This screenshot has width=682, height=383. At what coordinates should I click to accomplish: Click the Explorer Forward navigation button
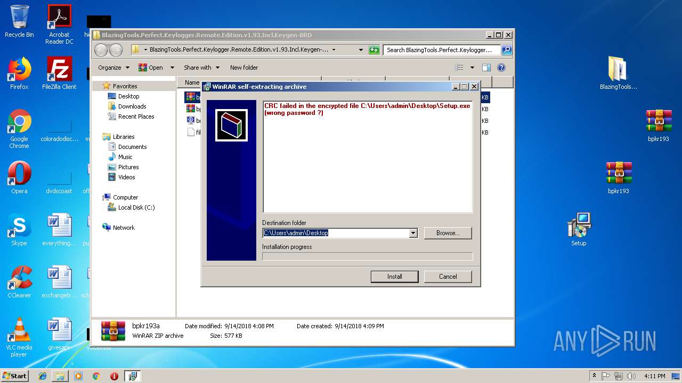pos(116,50)
